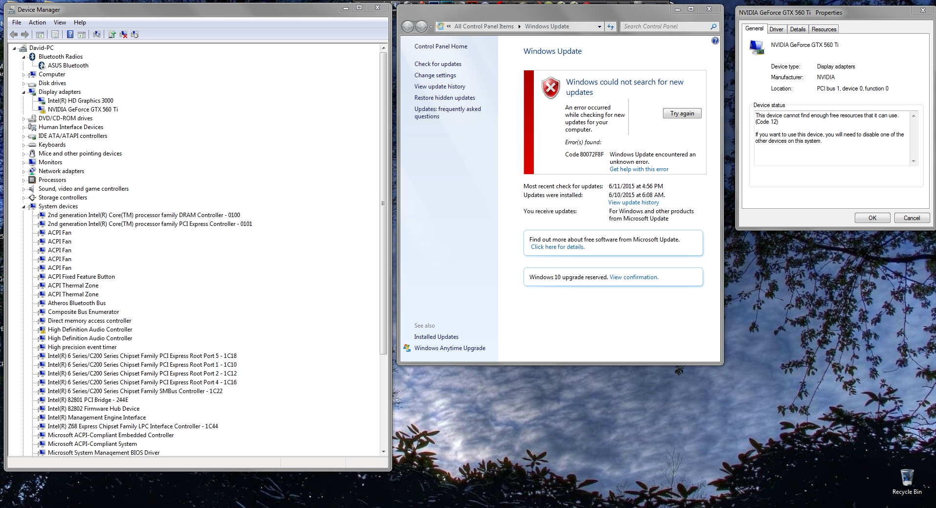Click the Control Panel forward navigation button
The image size is (936, 508).
click(421, 26)
